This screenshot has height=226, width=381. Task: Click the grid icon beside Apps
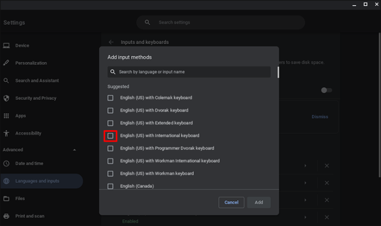(6, 116)
